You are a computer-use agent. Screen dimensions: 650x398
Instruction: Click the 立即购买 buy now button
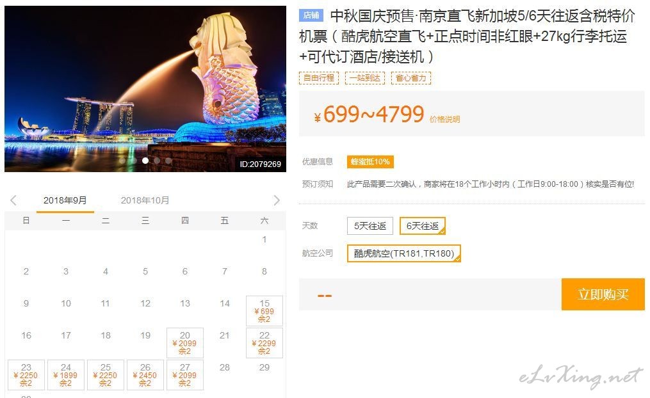pyautogui.click(x=603, y=294)
